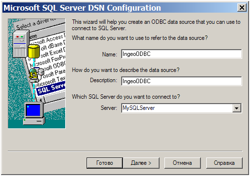Screen dimensions: 250x176
Task: Cancel the wizard with Отмена
Action: [x=182, y=163]
